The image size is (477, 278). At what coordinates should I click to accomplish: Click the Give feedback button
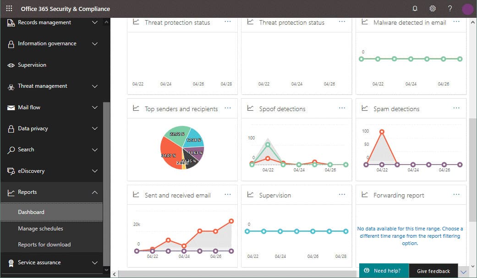click(433, 271)
